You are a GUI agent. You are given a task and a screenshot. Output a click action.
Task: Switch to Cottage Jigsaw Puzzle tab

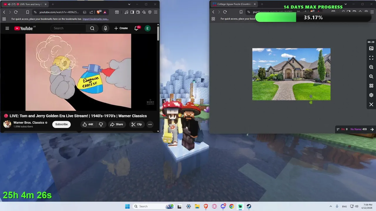pos(234,4)
